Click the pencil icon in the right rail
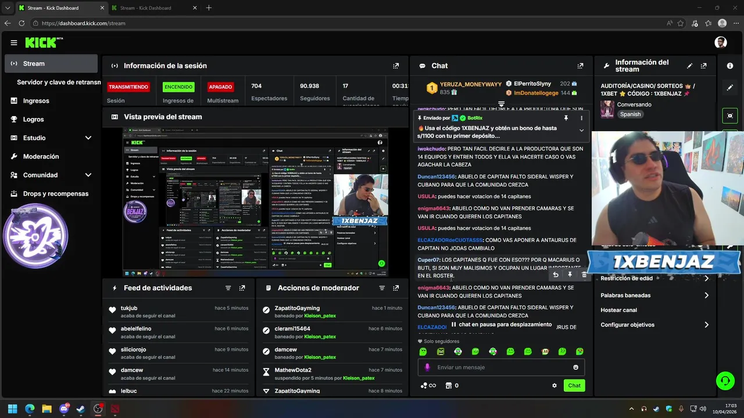This screenshot has height=418, width=744. (x=730, y=88)
